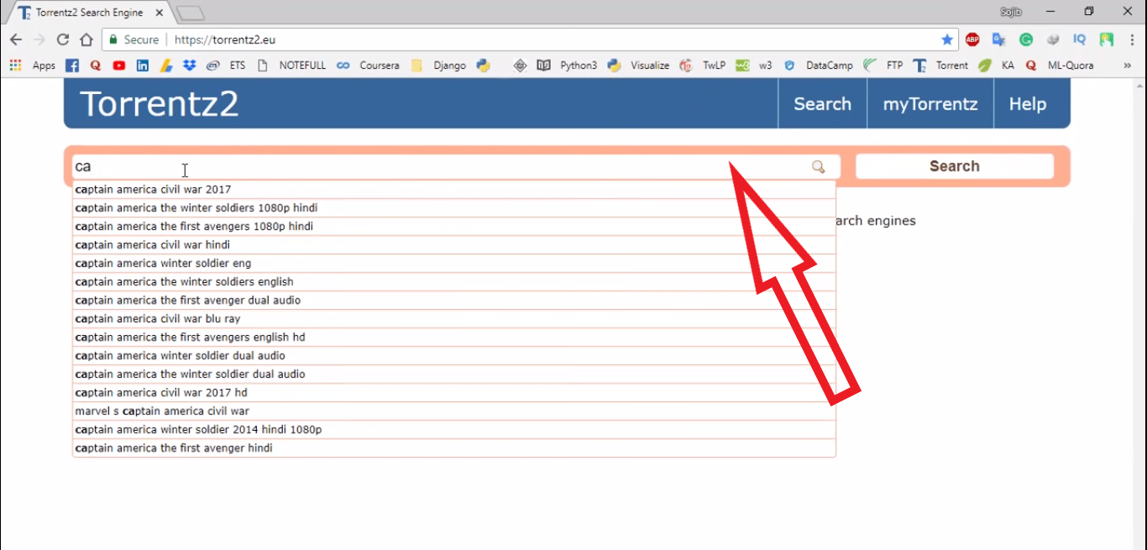This screenshot has width=1147, height=550.
Task: Choose suggestion 'captain america civil war hindi'
Action: click(454, 245)
